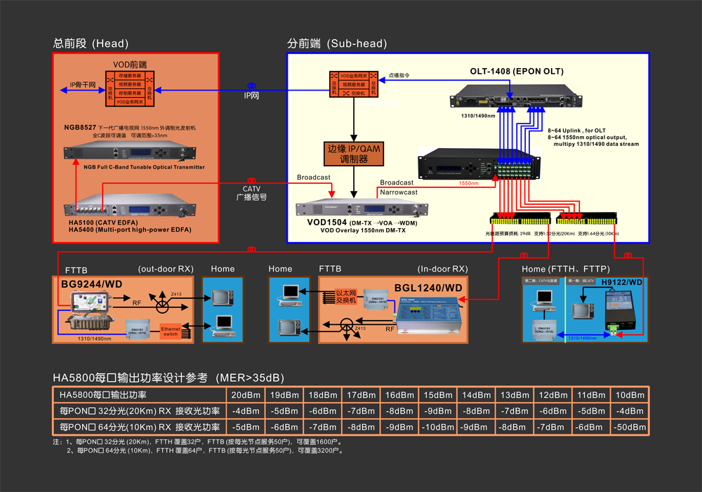Click the 8~64 Uplink, for OLT note
702x492 pixels.
(576, 131)
